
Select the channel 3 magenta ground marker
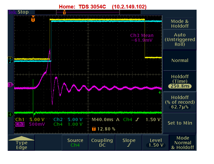(x=10, y=85)
